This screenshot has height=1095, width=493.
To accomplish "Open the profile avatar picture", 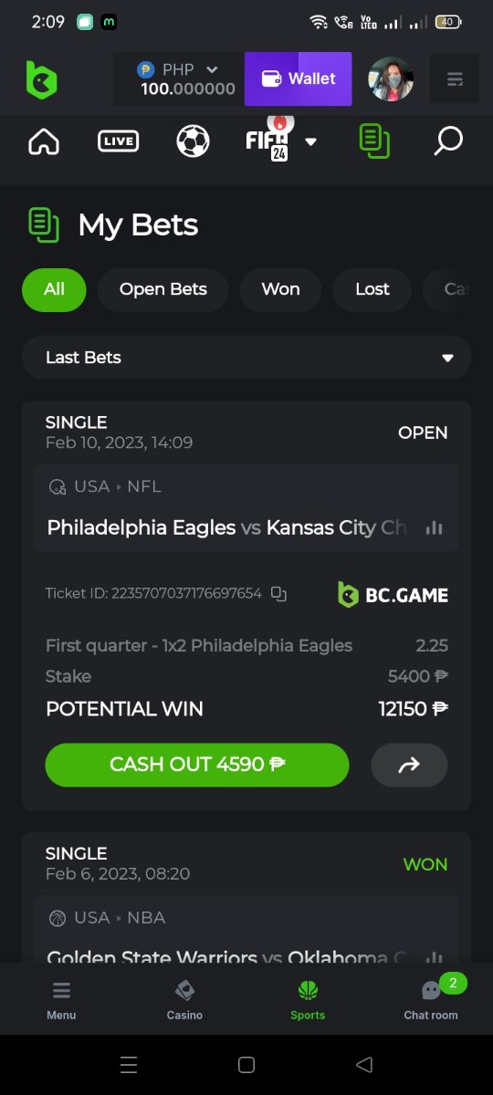I will 391,79.
